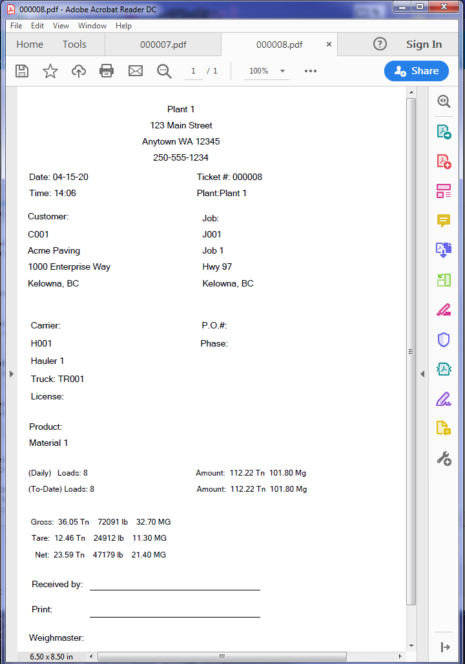The width and height of the screenshot is (465, 664).
Task: Click the page number input field
Action: [x=193, y=71]
